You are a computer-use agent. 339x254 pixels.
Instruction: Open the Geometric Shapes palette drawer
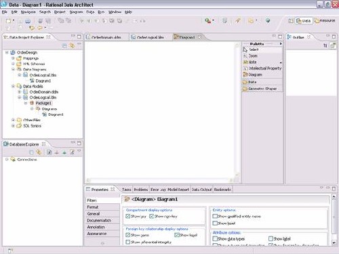click(x=262, y=89)
